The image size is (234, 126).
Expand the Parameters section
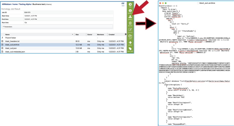[x=57, y=27]
